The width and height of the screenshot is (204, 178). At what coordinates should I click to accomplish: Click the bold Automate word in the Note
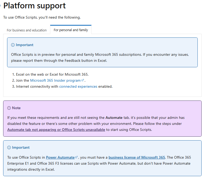114,118
